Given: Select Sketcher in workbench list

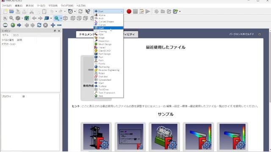Looking at the screenshot, I should pyautogui.click(x=108, y=76).
